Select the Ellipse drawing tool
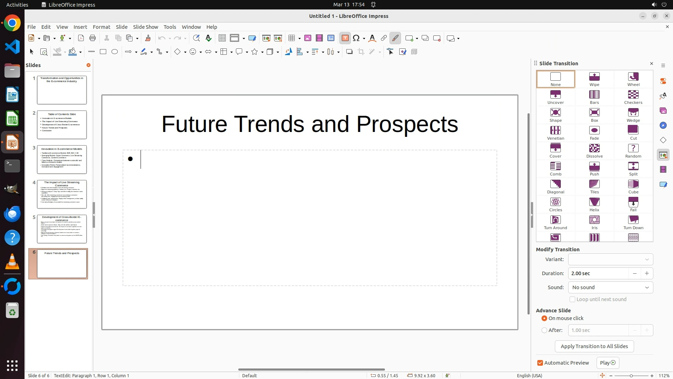Image resolution: width=673 pixels, height=379 pixels. point(115,52)
